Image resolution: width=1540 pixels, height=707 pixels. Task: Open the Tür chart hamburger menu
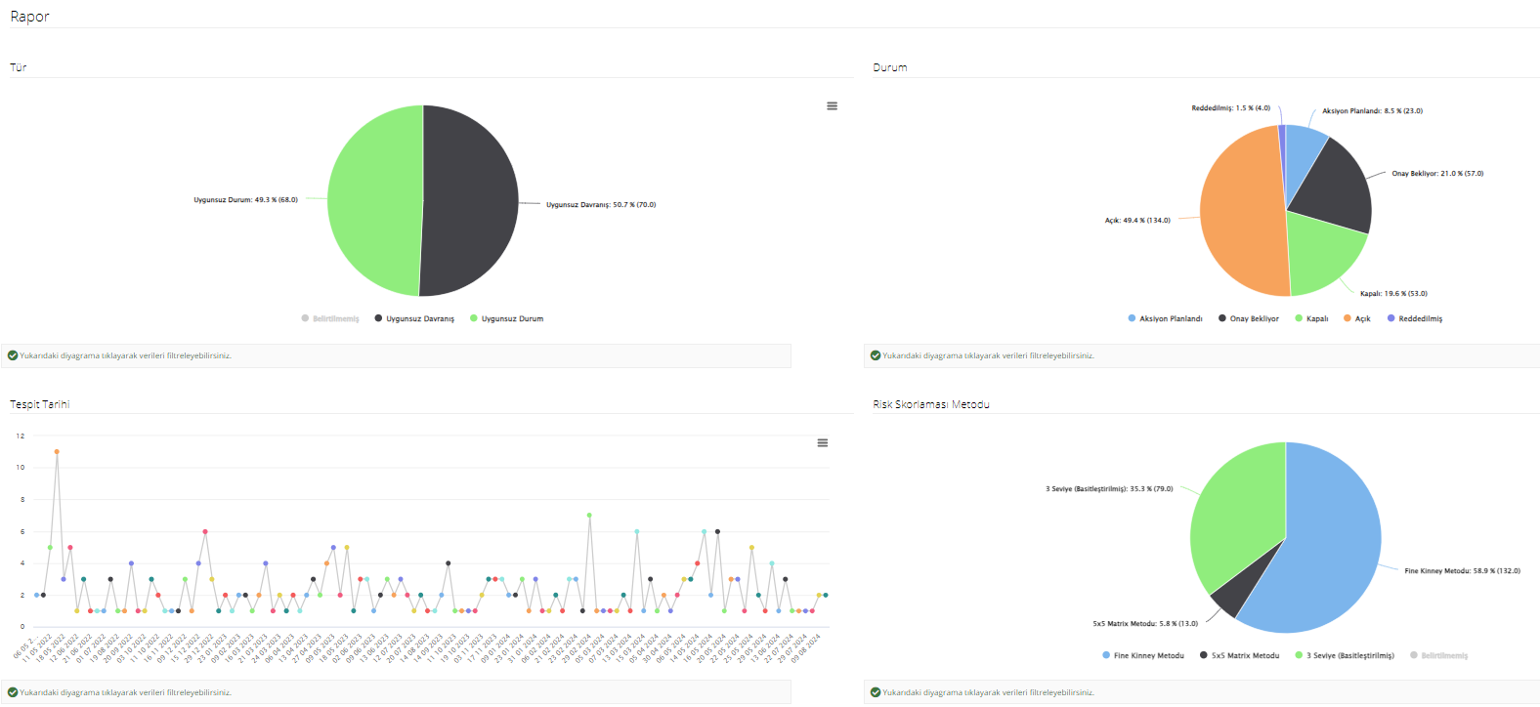click(x=832, y=106)
